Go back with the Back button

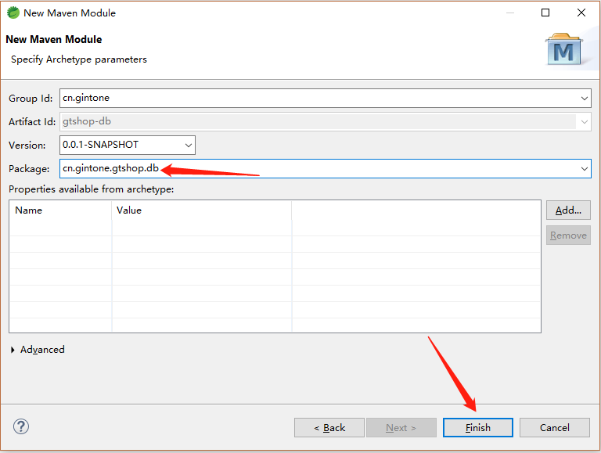pyautogui.click(x=329, y=427)
